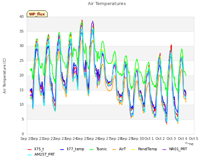
Task: Click the Air Temperature (C) axis label
Action: 4,76
